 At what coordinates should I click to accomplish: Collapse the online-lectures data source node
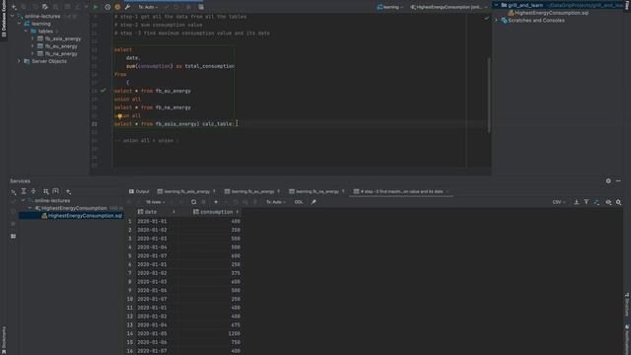point(13,16)
